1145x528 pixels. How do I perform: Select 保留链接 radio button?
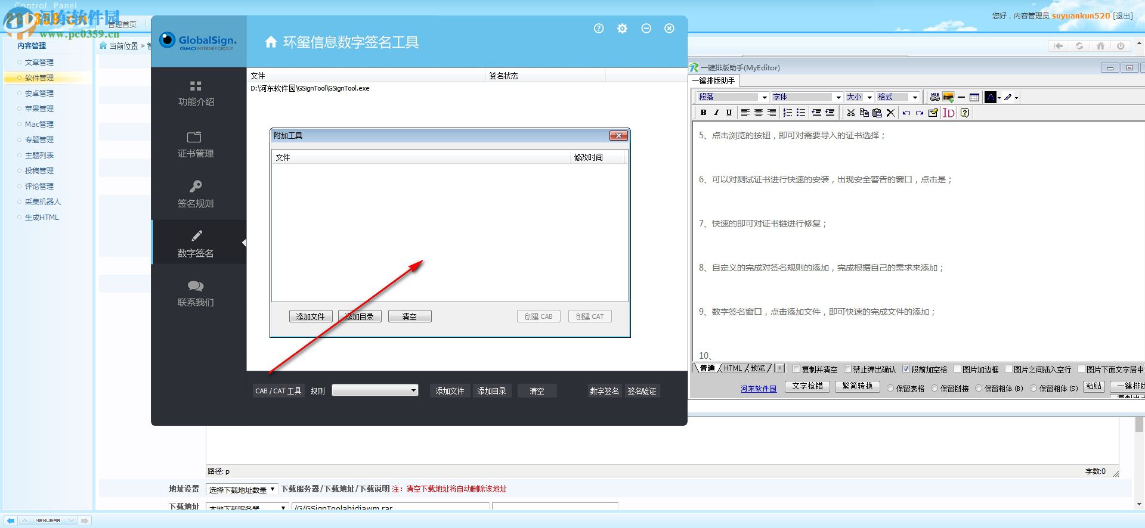[934, 389]
